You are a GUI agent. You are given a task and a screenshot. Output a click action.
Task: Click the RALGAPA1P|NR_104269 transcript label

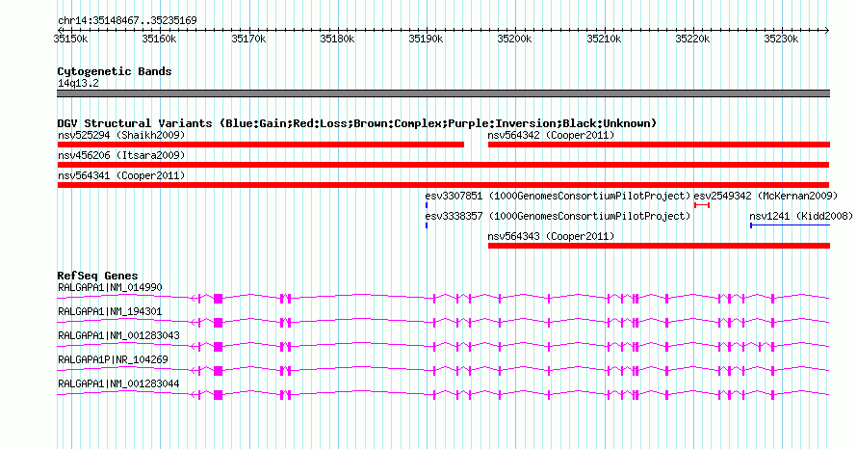pos(113,359)
